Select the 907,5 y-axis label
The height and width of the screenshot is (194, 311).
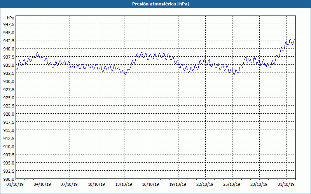[x=9, y=154]
